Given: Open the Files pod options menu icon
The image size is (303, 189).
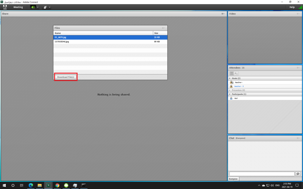Looking at the screenshot, I should pyautogui.click(x=163, y=28).
